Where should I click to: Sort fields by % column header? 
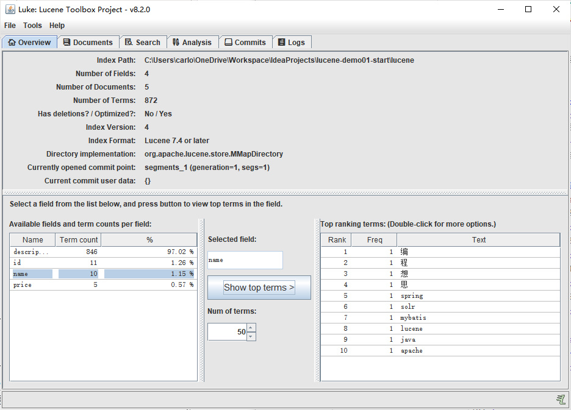149,240
